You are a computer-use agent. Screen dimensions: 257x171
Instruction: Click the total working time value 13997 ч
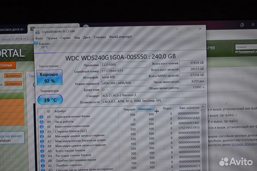point(192,87)
